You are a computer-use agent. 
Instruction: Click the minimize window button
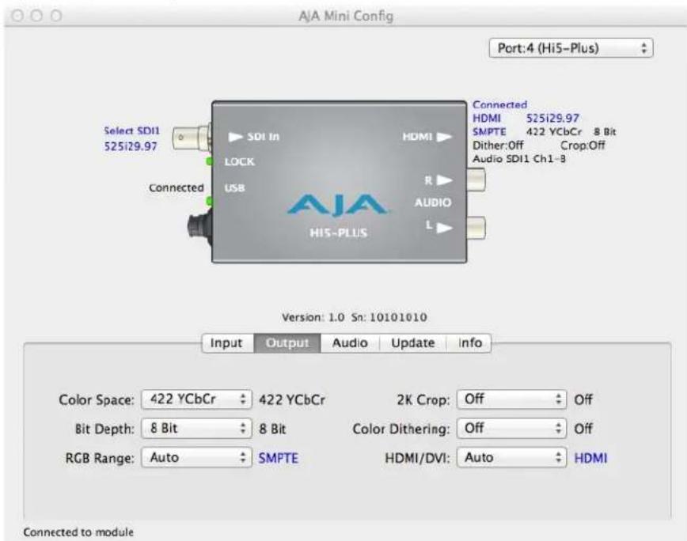pos(36,16)
